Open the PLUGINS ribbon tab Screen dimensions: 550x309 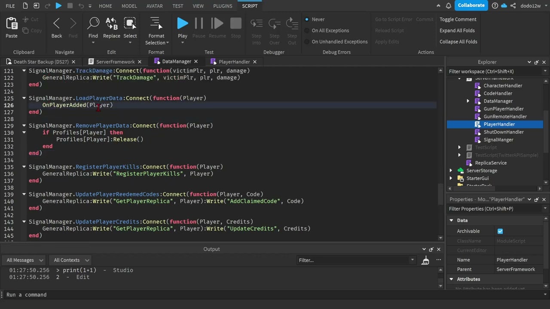[223, 6]
